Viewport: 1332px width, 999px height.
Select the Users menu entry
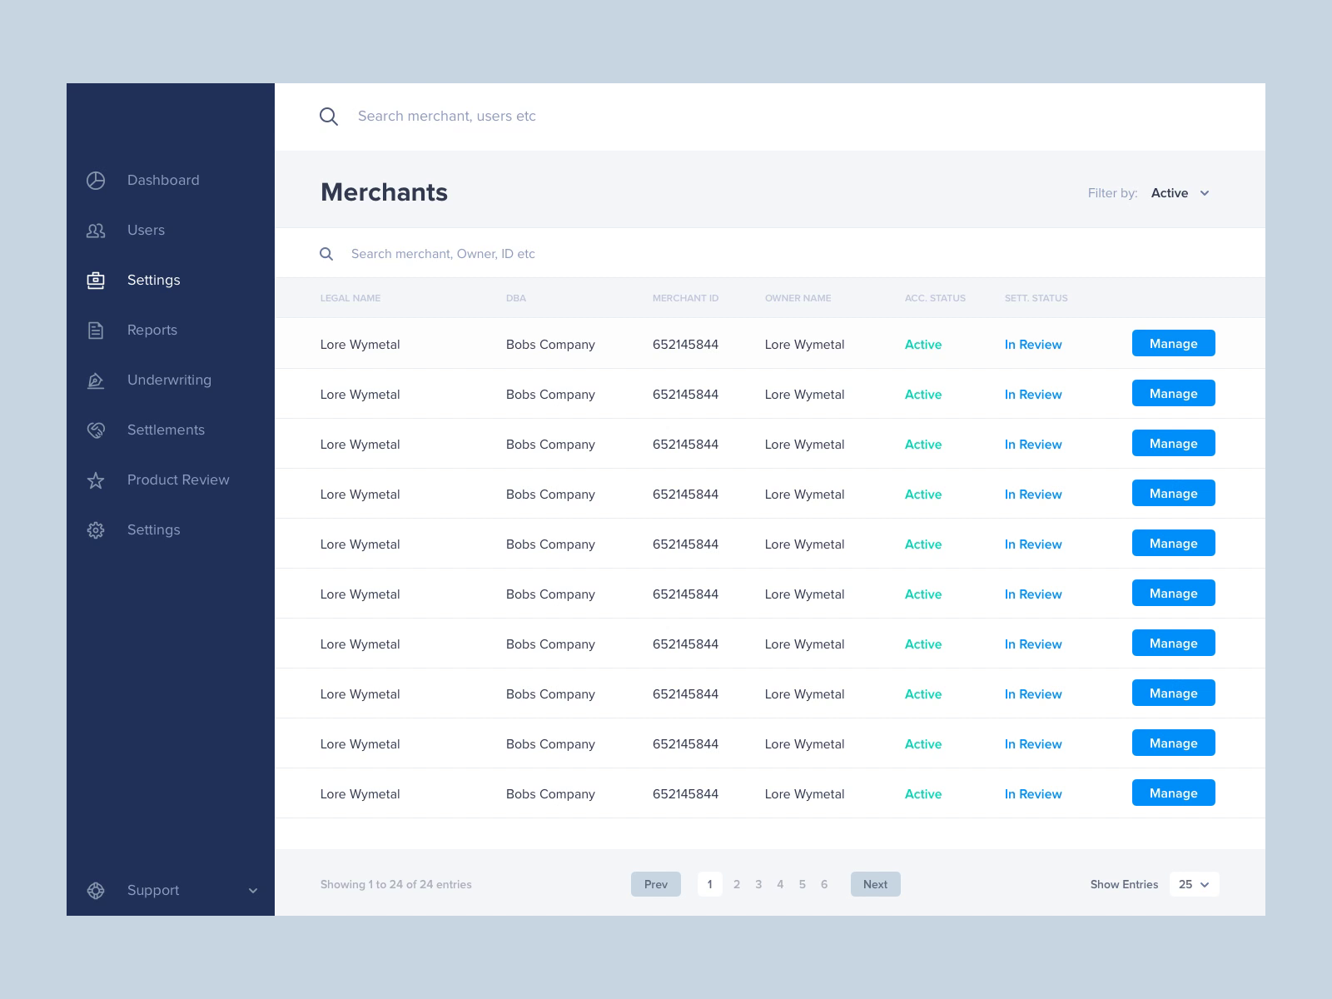[146, 231]
